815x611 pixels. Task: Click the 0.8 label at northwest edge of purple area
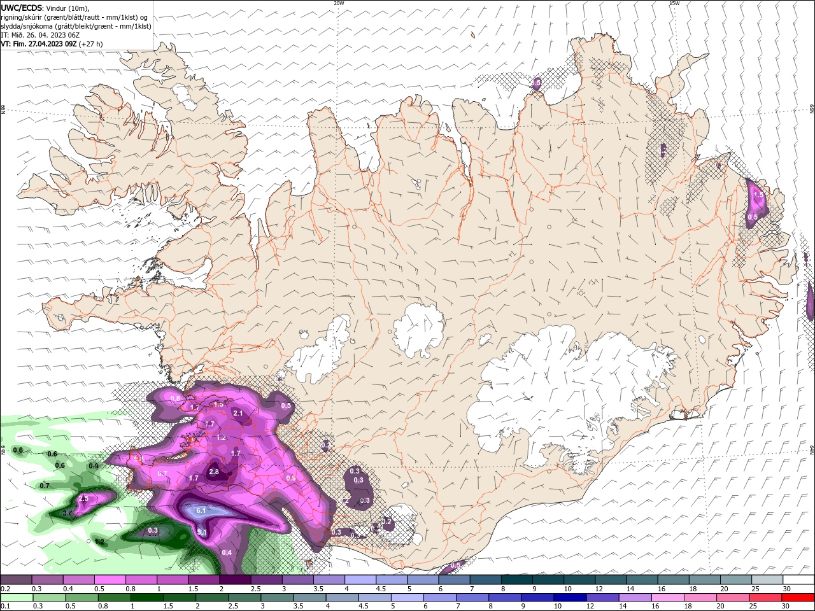pos(176,398)
